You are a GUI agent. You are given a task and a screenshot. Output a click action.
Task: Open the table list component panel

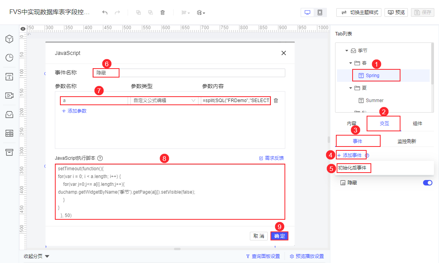coord(9,133)
